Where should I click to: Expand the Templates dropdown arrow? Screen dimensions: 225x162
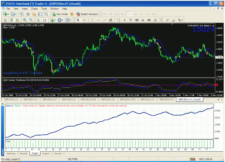click(x=70, y=20)
